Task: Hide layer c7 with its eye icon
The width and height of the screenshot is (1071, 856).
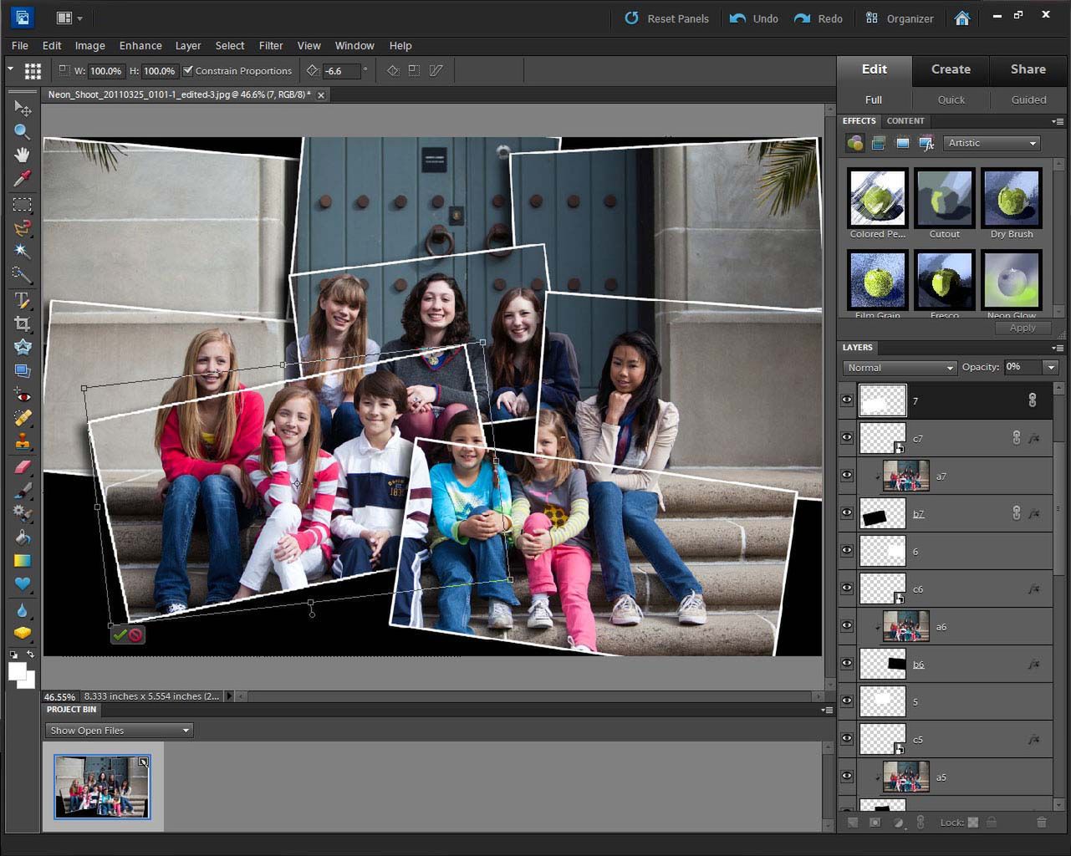Action: tap(847, 438)
